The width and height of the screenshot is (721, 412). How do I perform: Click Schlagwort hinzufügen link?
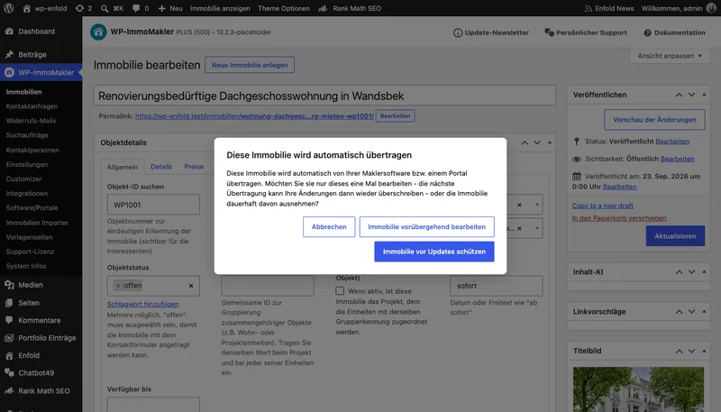click(143, 304)
